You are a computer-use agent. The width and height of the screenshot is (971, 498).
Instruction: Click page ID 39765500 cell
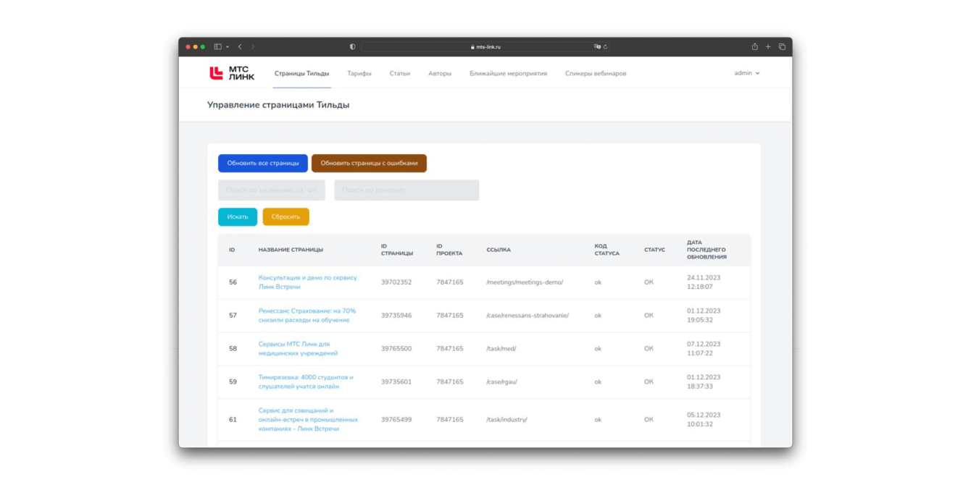pos(396,349)
